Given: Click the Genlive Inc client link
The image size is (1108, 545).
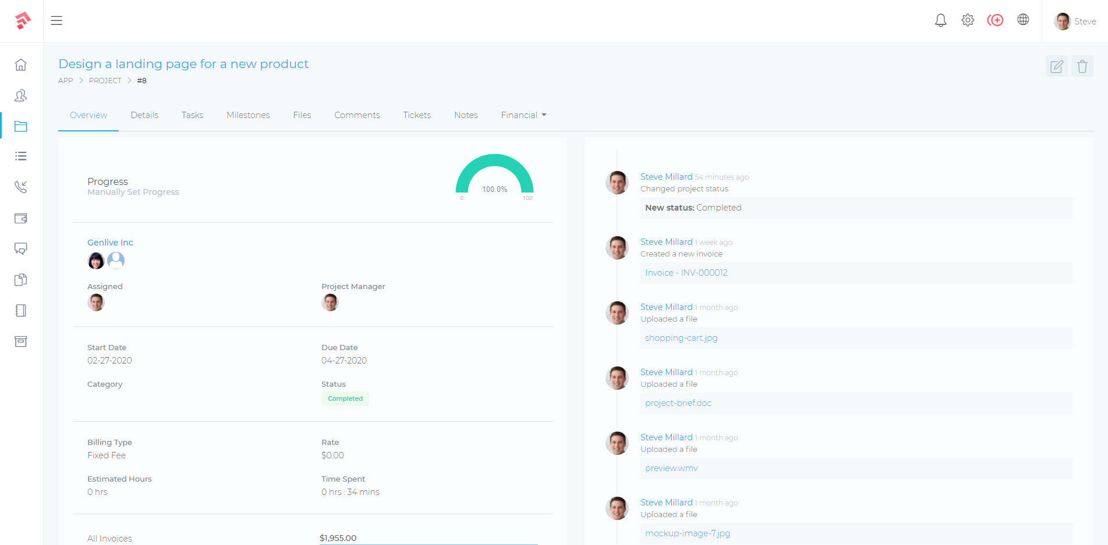Looking at the screenshot, I should pyautogui.click(x=110, y=242).
